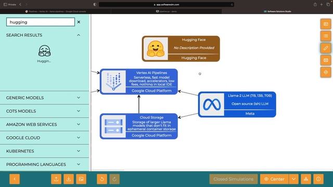Screen dimensions: 333x187
Task: Click the Cloud Storage node icon
Action: coord(113,126)
